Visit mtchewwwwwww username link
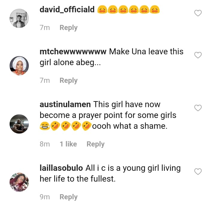216x202 pixels. click(73, 52)
